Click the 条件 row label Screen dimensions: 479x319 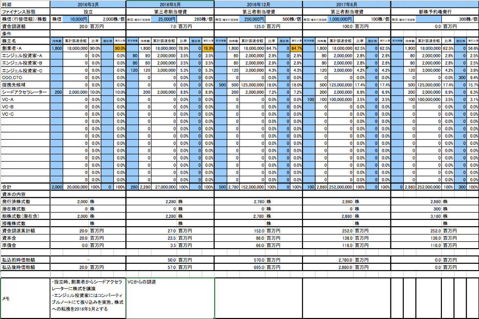coord(25,34)
